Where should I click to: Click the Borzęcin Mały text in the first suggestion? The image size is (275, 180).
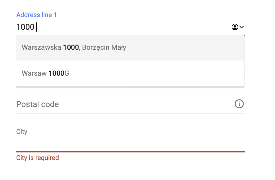pyautogui.click(x=104, y=48)
